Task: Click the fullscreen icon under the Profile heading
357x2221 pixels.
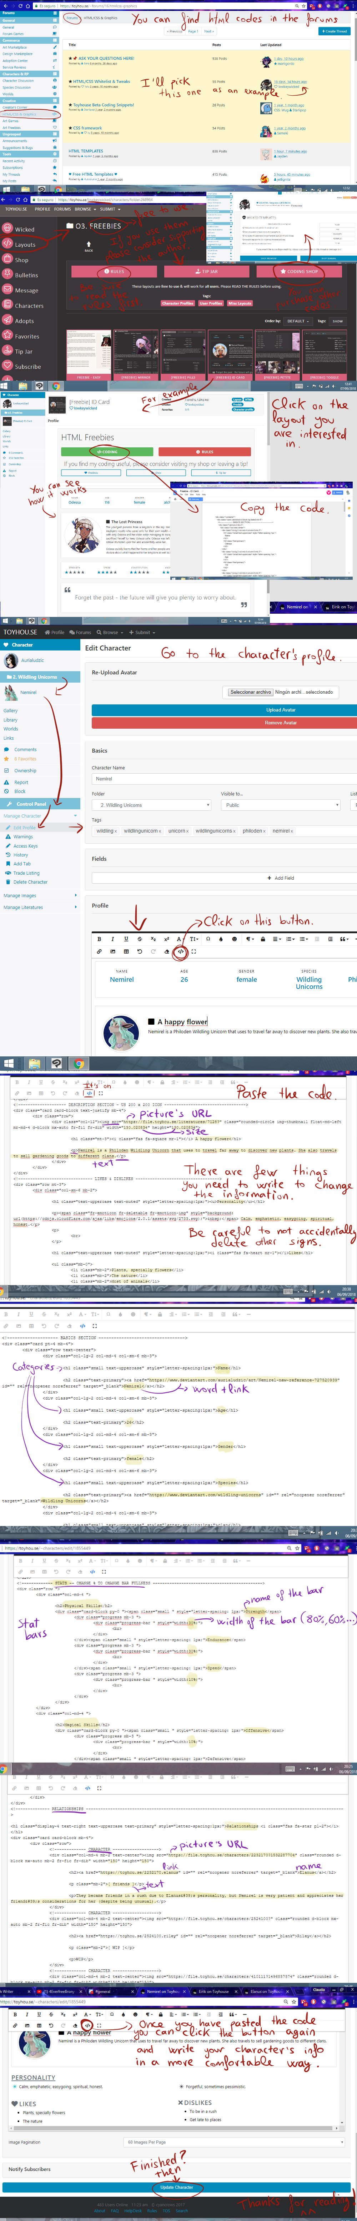Action: pos(193,952)
